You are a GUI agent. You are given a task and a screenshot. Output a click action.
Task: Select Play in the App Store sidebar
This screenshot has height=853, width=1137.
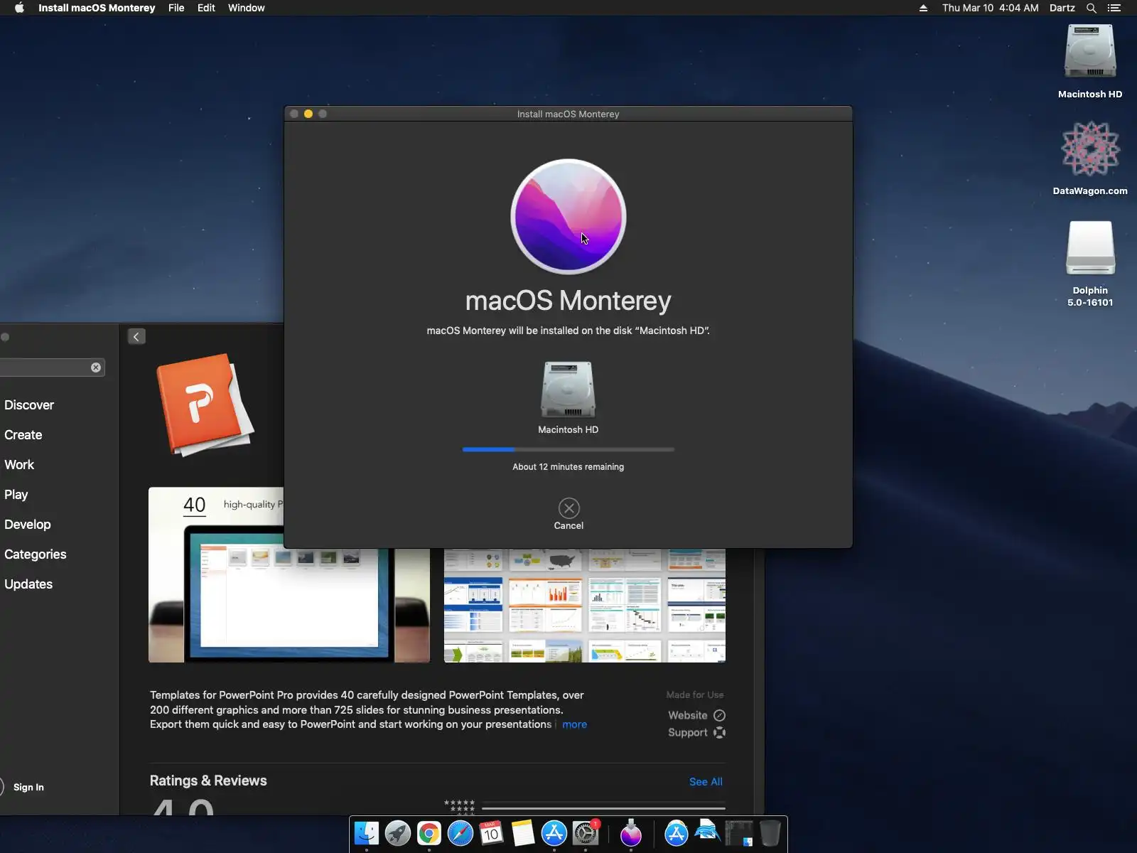point(16,495)
